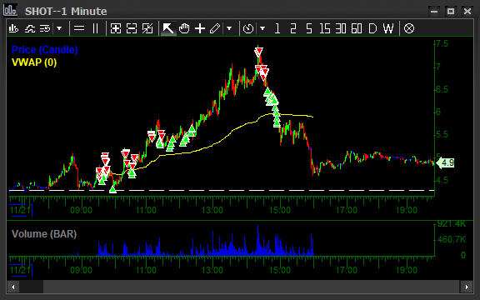Click the VWAP (0) legend label

[x=34, y=62]
